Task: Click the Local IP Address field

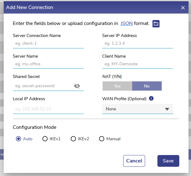Action: pyautogui.click(x=48, y=109)
